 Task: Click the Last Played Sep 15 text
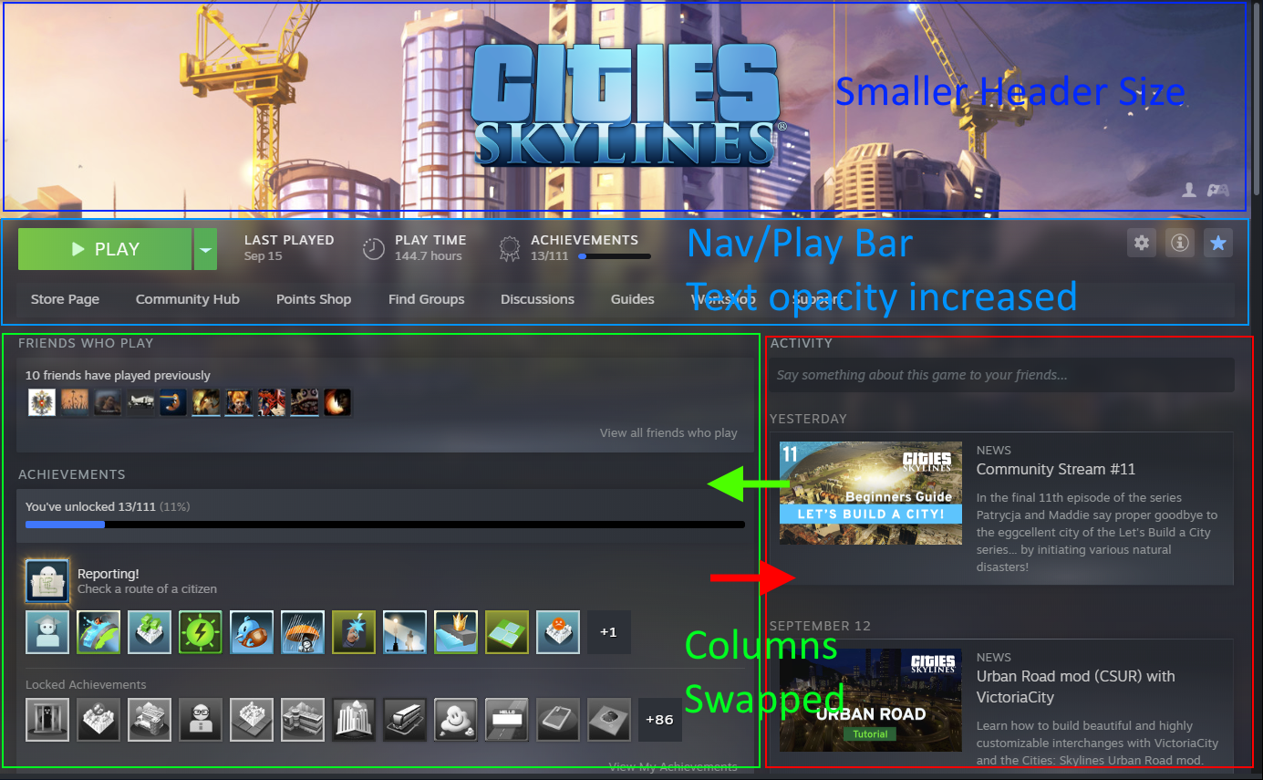289,247
